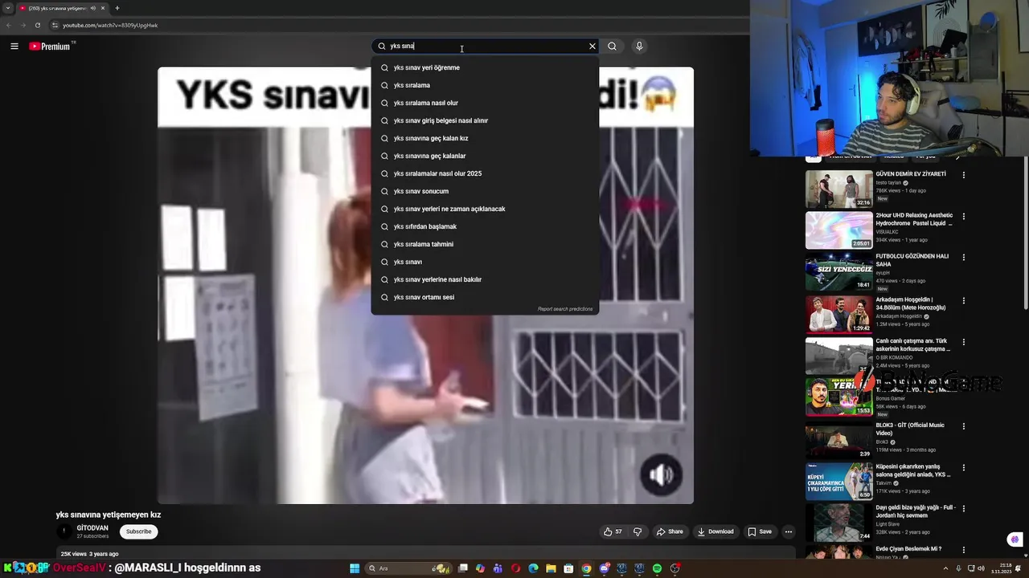Open 2Hour UHD Relaxing Aesthetic thumbnail
Viewport: 1029px width, 578px height.
point(839,230)
